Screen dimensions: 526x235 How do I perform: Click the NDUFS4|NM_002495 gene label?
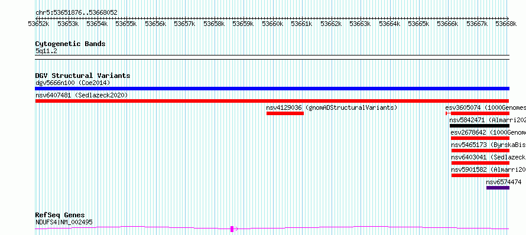64,222
